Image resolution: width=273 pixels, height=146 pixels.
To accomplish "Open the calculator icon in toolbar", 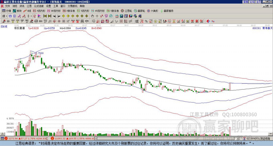I will [x=122, y=16].
